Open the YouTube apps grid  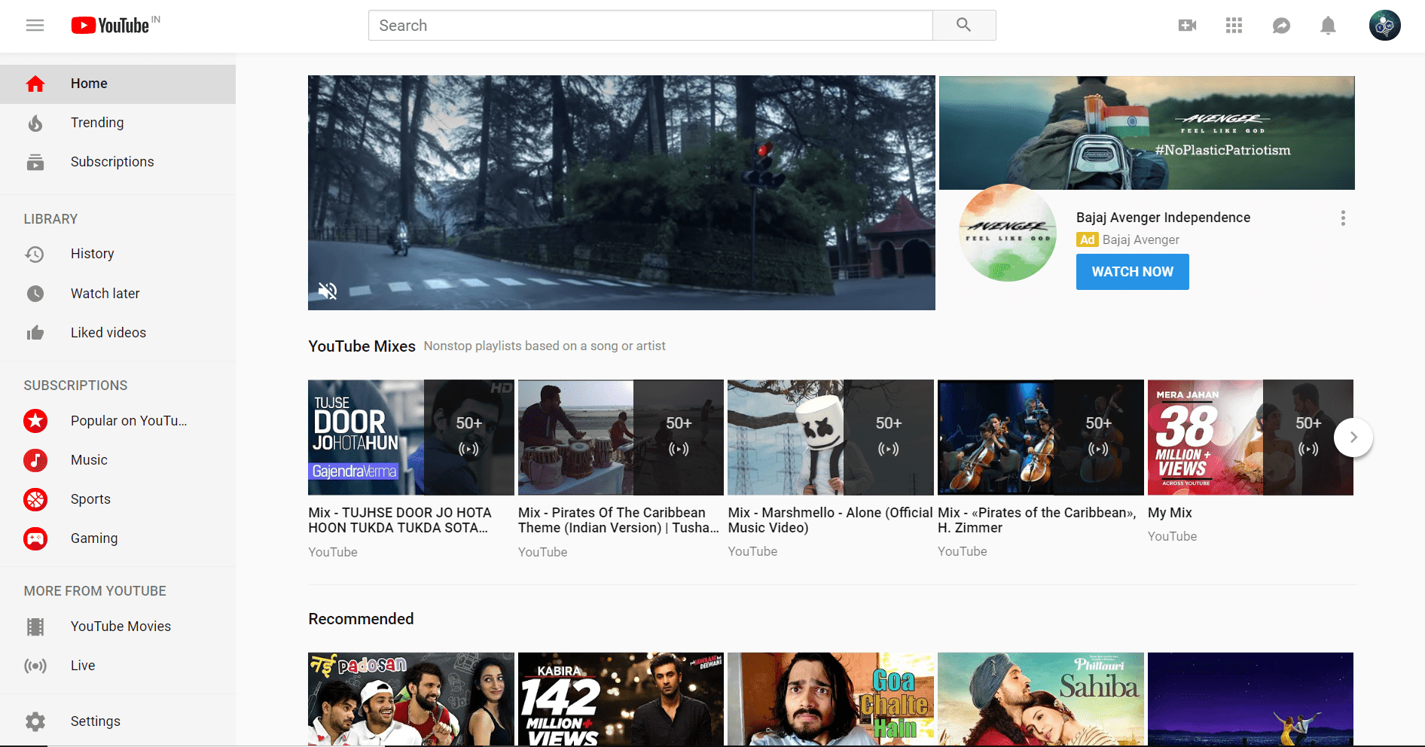[1234, 25]
